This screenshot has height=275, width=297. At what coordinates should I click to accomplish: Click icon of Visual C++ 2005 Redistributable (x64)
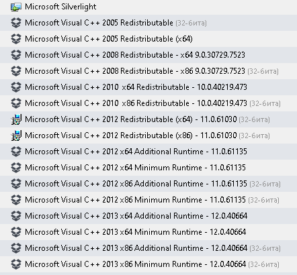tap(16, 39)
